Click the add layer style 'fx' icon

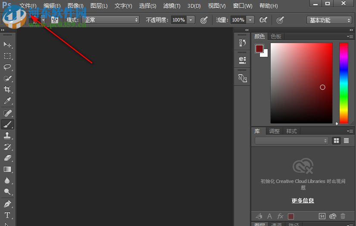pyautogui.click(x=280, y=216)
